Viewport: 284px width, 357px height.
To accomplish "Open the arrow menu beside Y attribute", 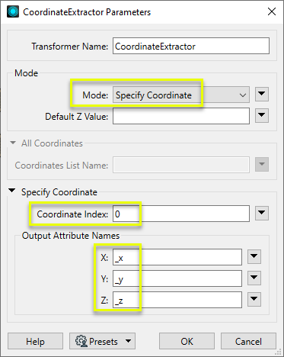I will pos(254,278).
